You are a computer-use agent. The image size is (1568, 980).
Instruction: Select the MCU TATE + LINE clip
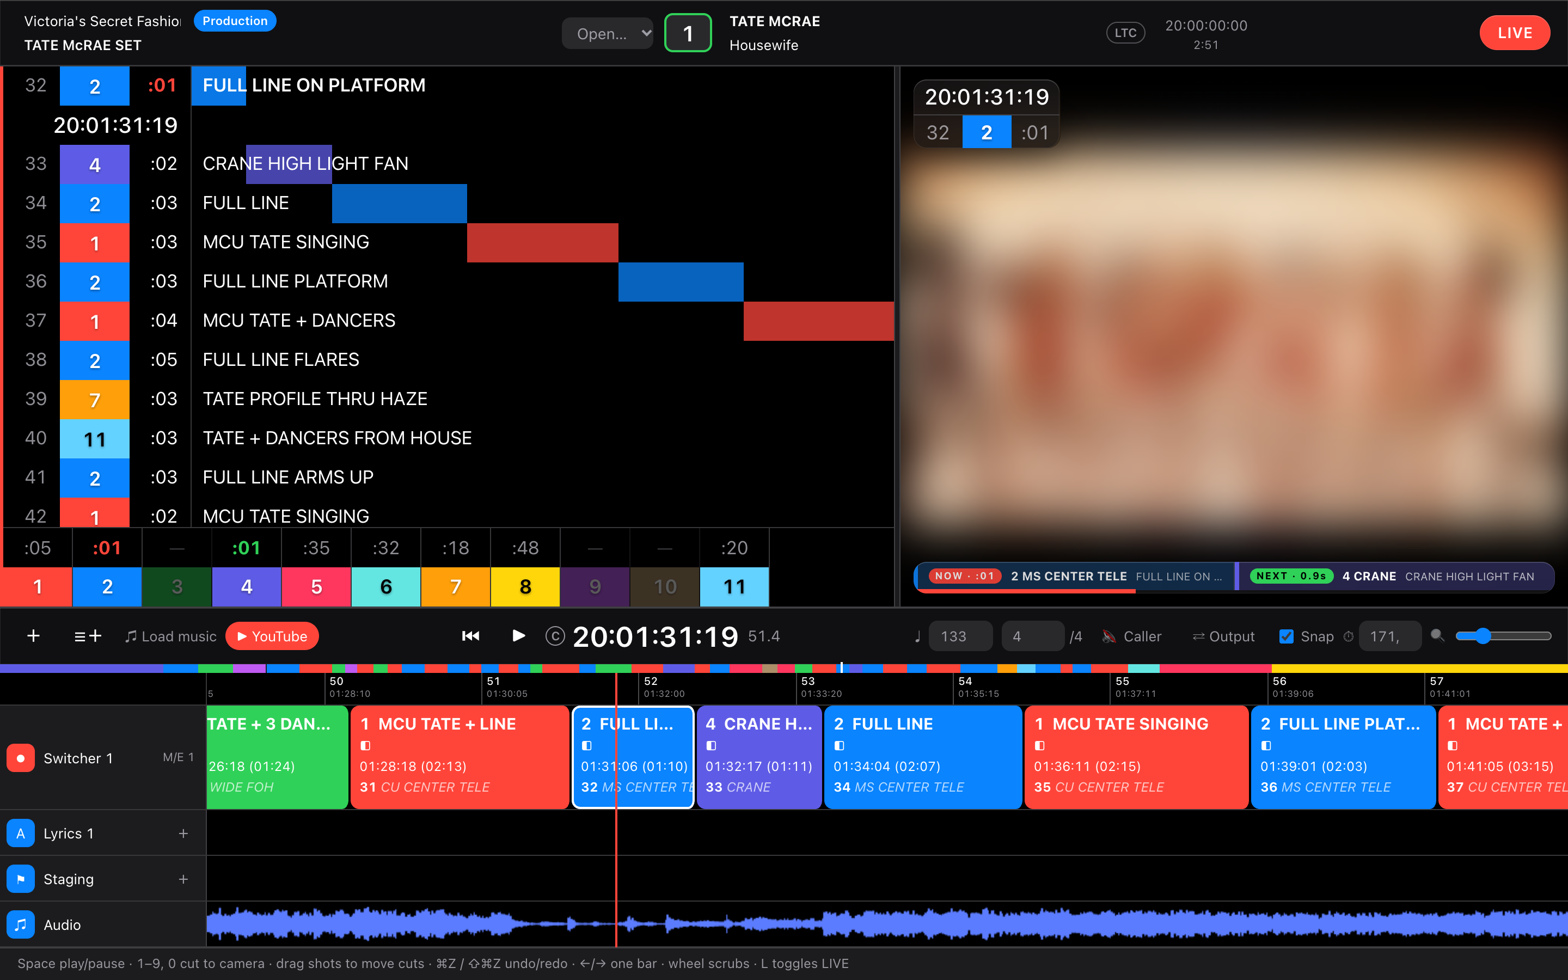tap(460, 757)
